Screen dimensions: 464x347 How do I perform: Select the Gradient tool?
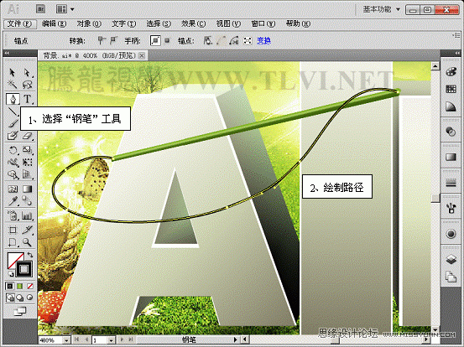tap(27, 189)
